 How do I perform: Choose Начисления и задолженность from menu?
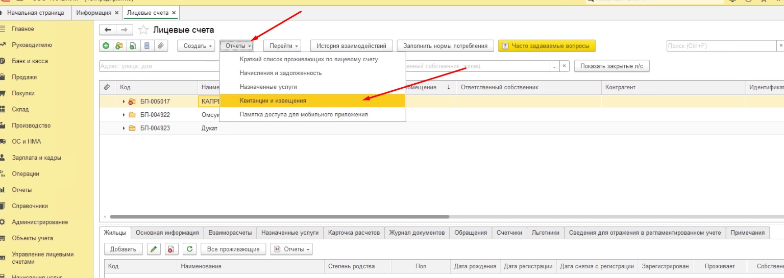pos(280,73)
